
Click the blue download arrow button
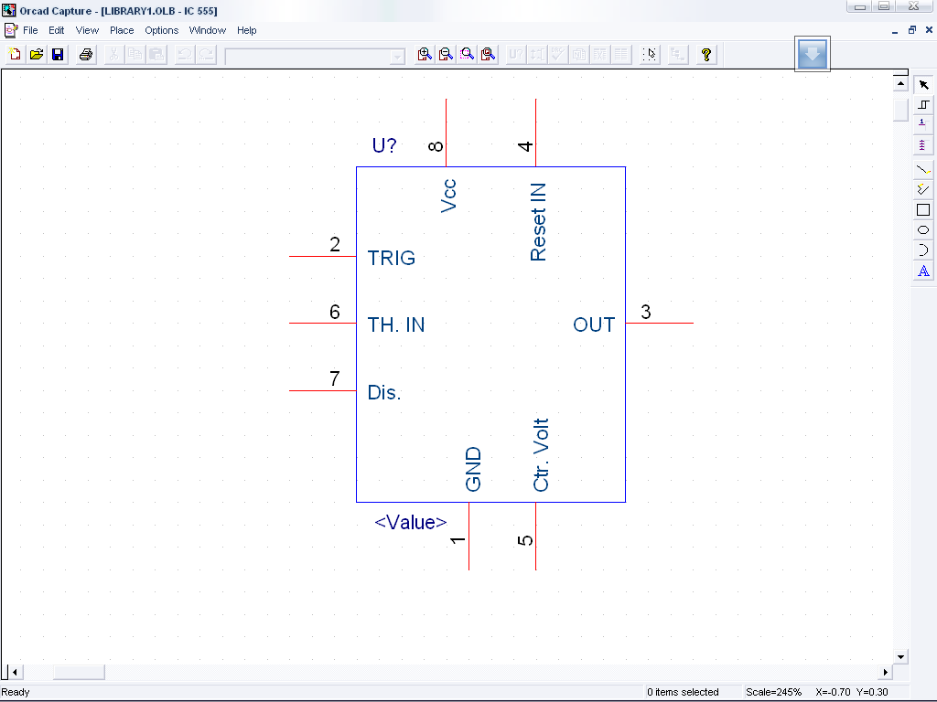(x=812, y=55)
